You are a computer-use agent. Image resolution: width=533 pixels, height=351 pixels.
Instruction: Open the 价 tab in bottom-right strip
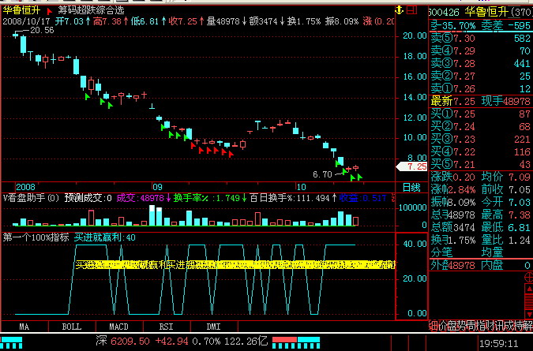[442, 326]
